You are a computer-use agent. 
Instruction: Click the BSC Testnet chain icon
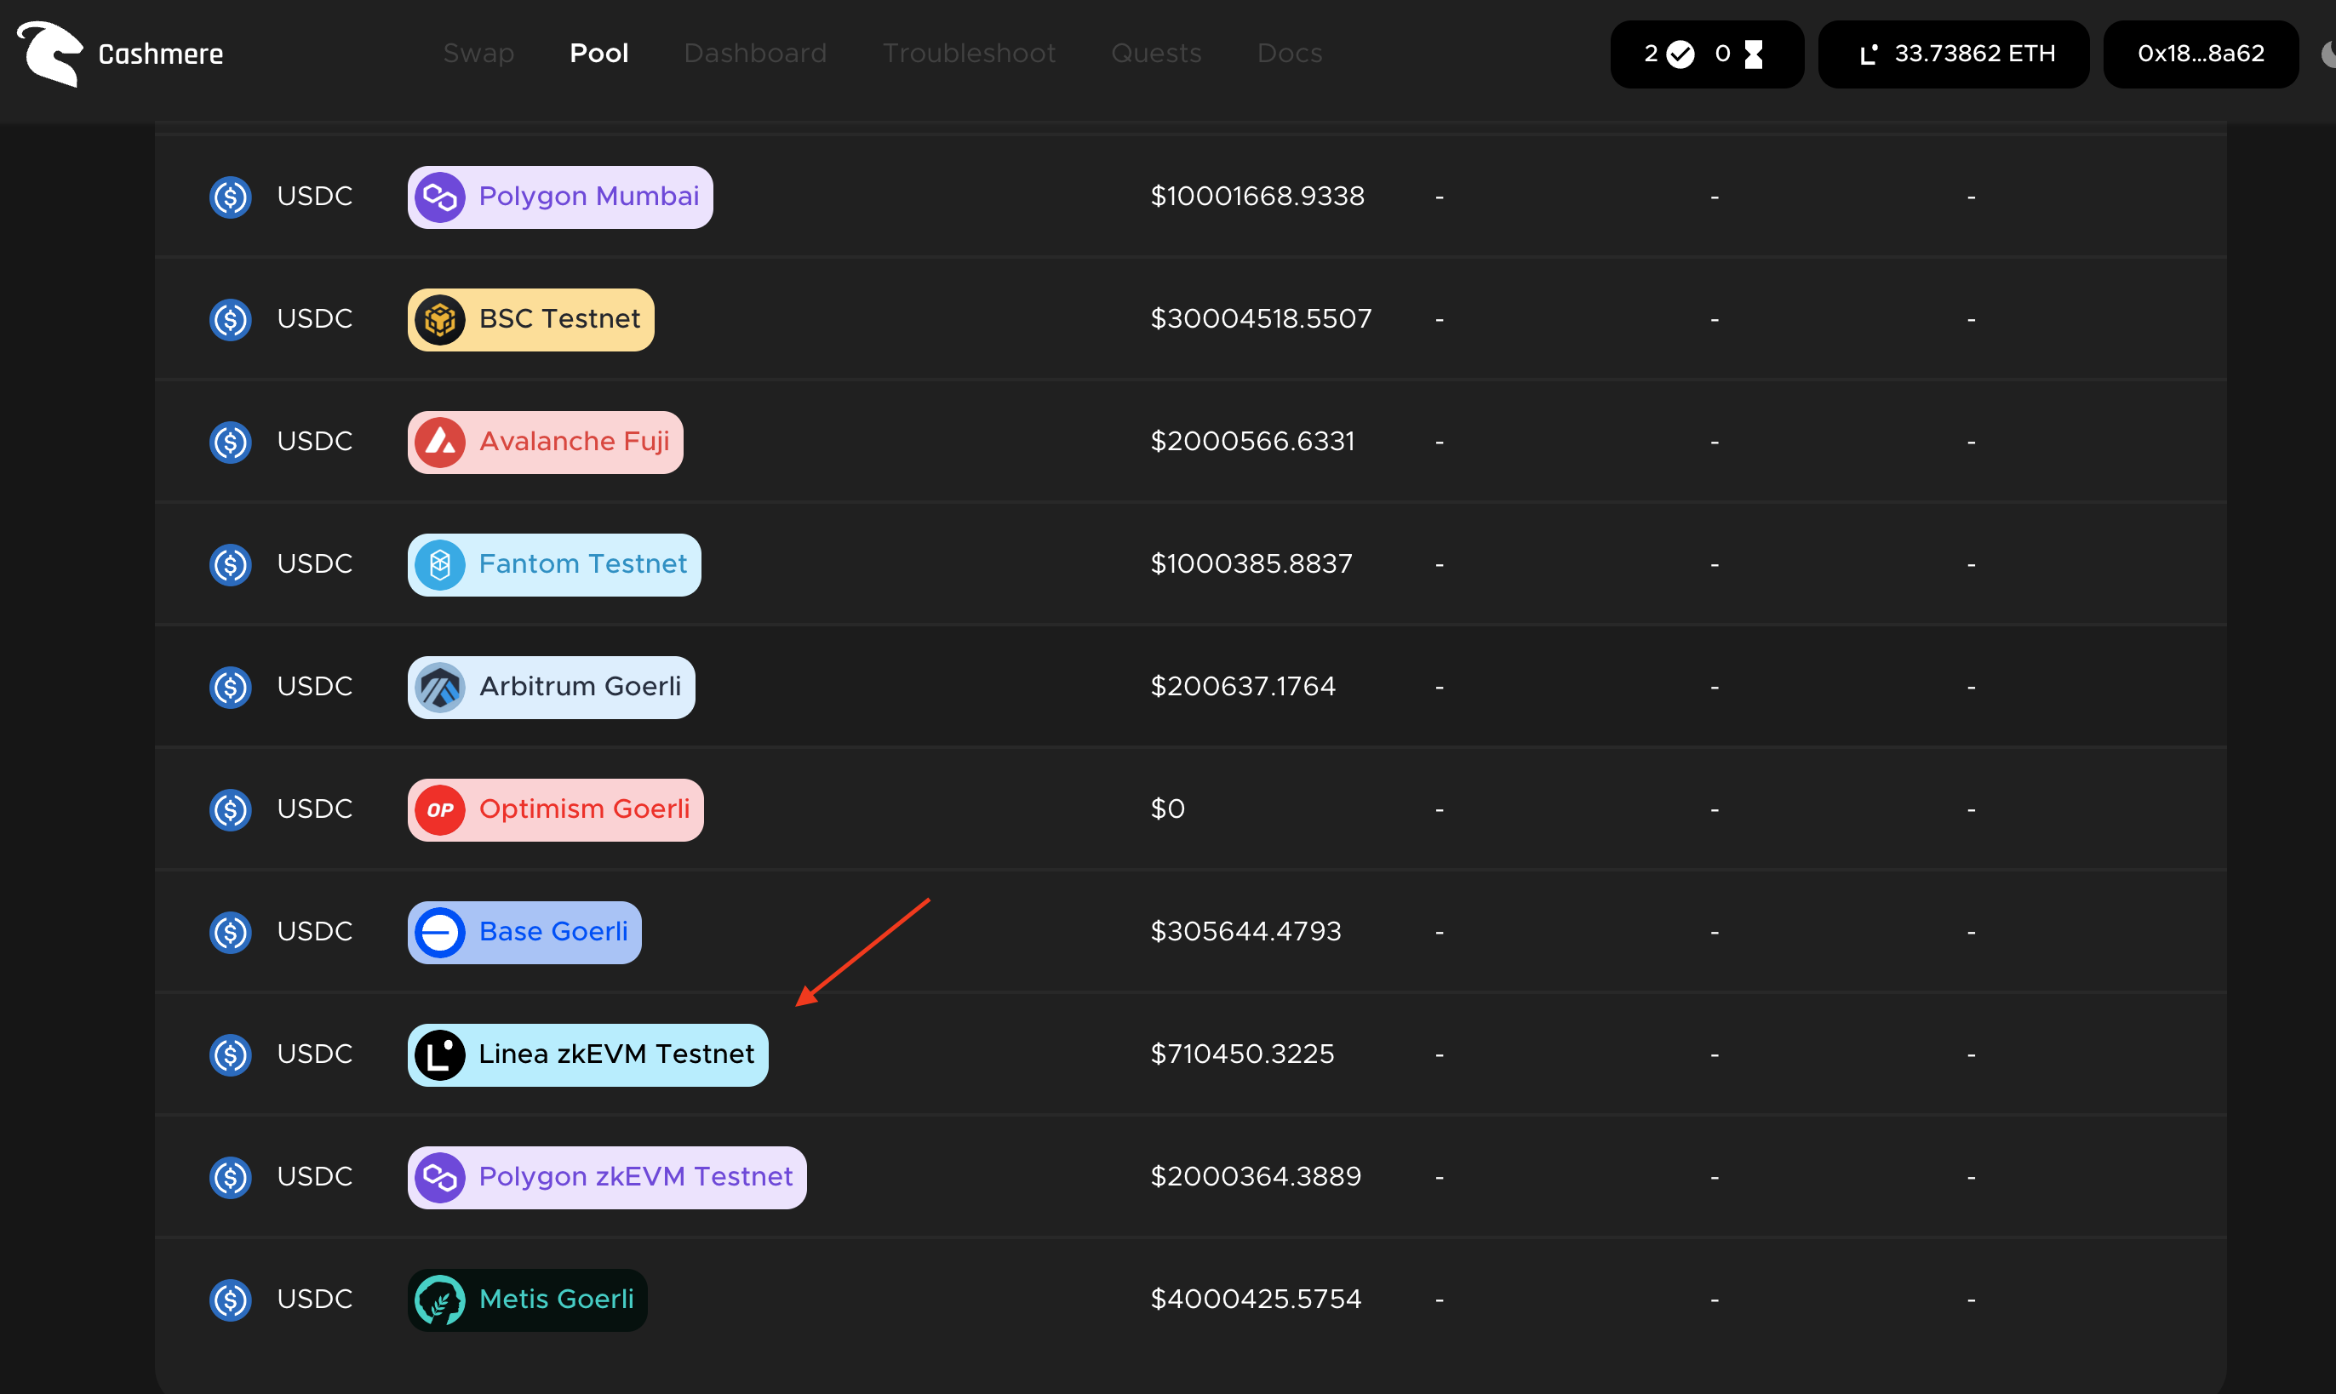coord(440,319)
